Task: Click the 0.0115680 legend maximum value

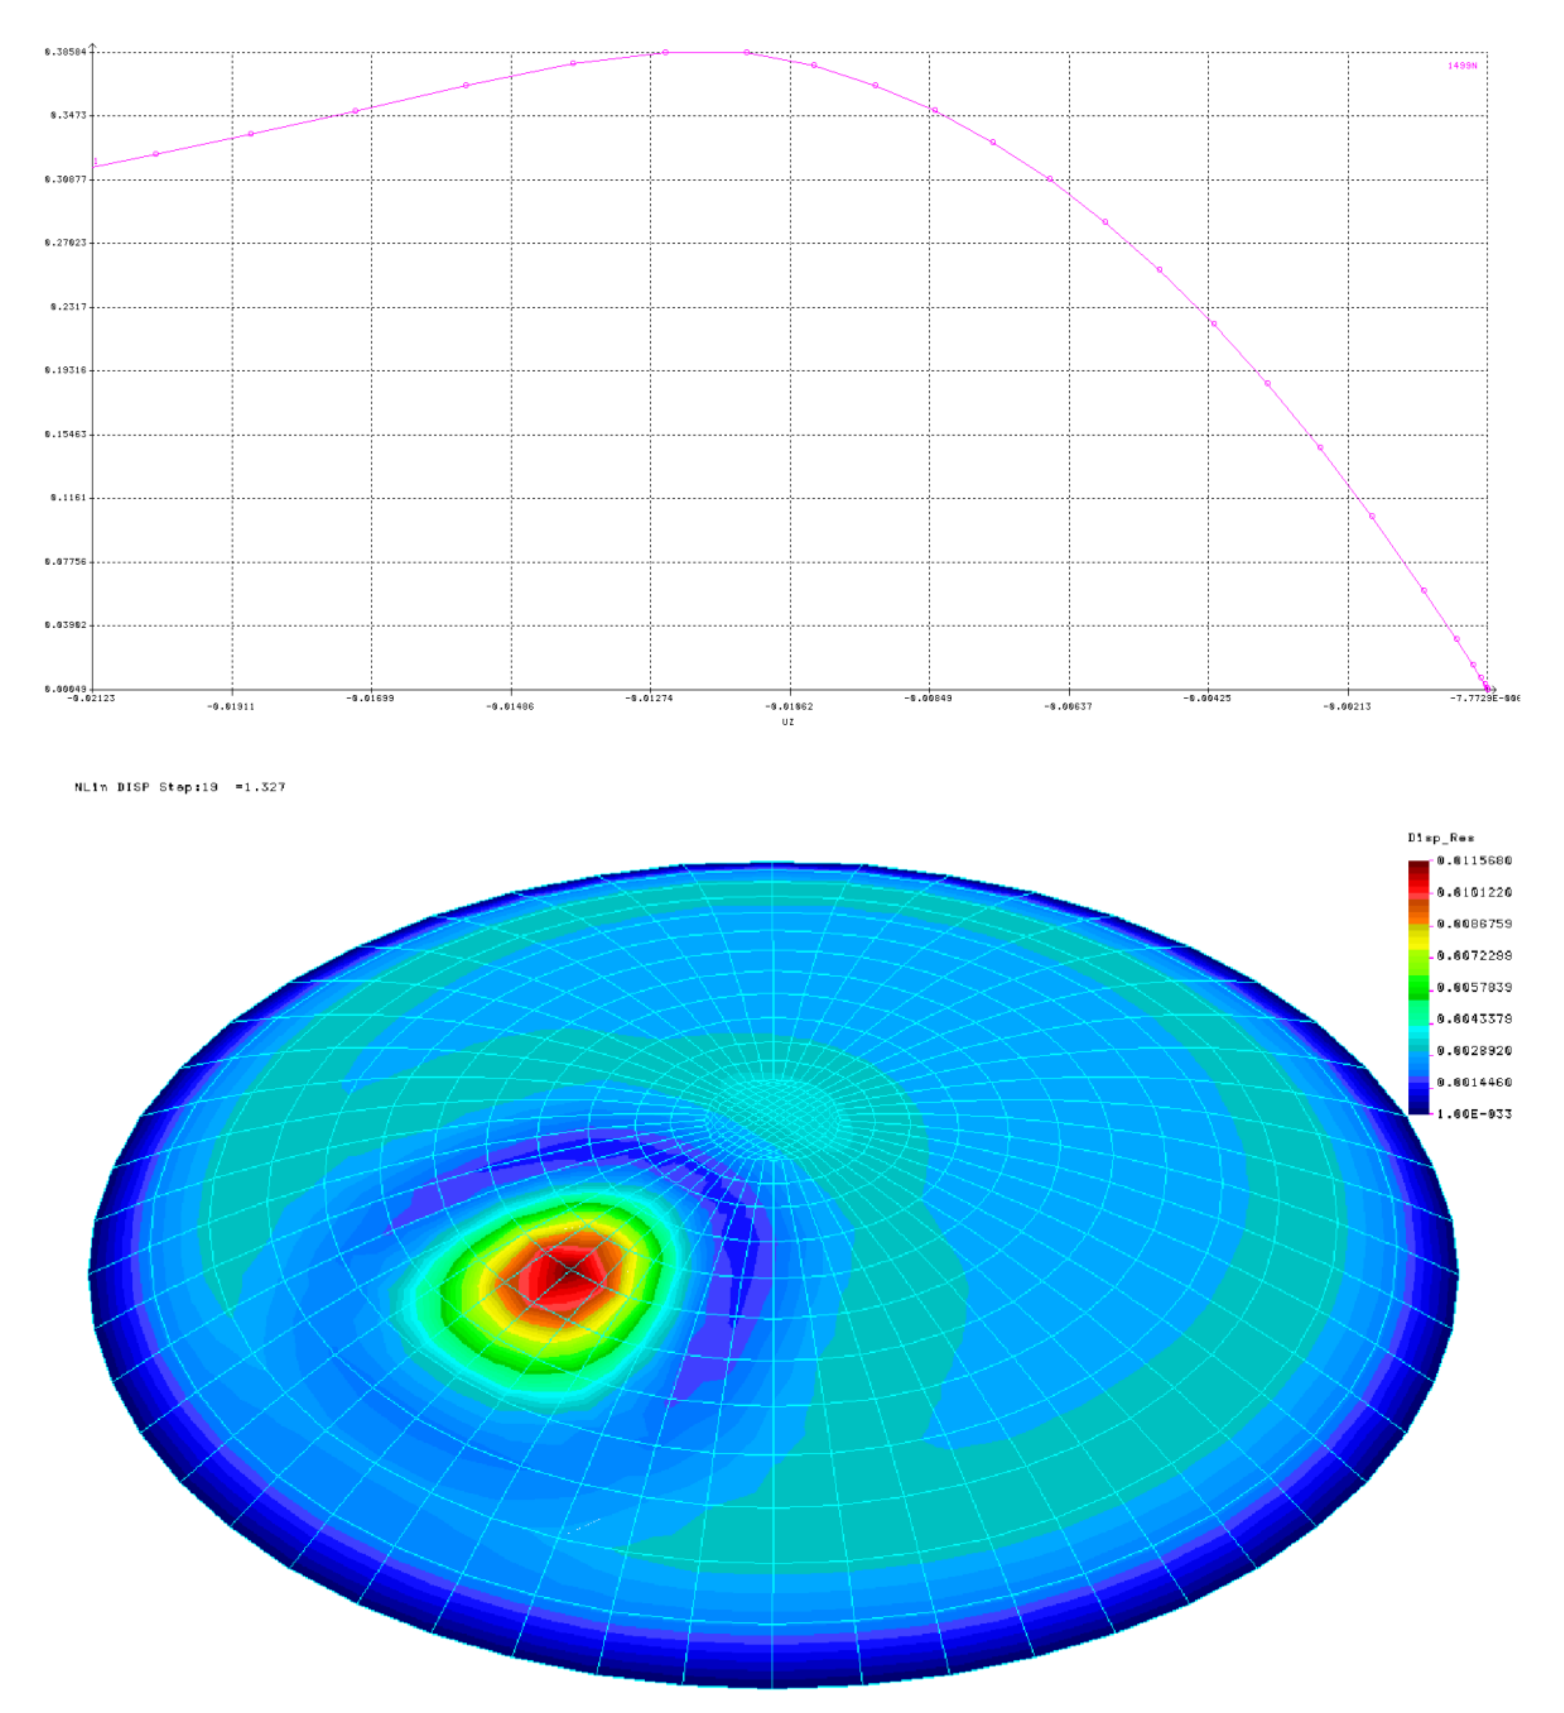Action: point(1474,861)
